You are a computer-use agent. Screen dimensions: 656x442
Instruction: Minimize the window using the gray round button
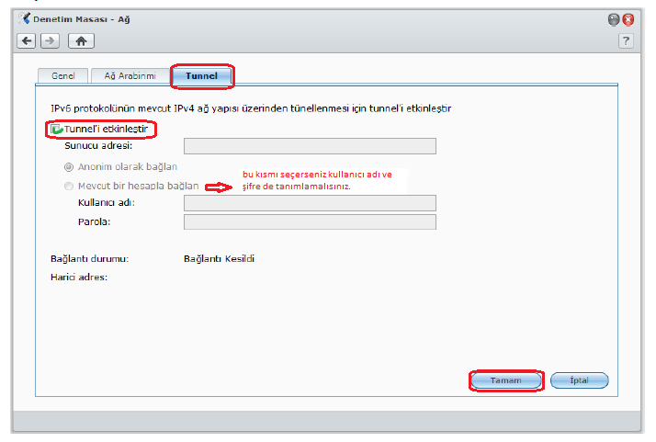(613, 19)
